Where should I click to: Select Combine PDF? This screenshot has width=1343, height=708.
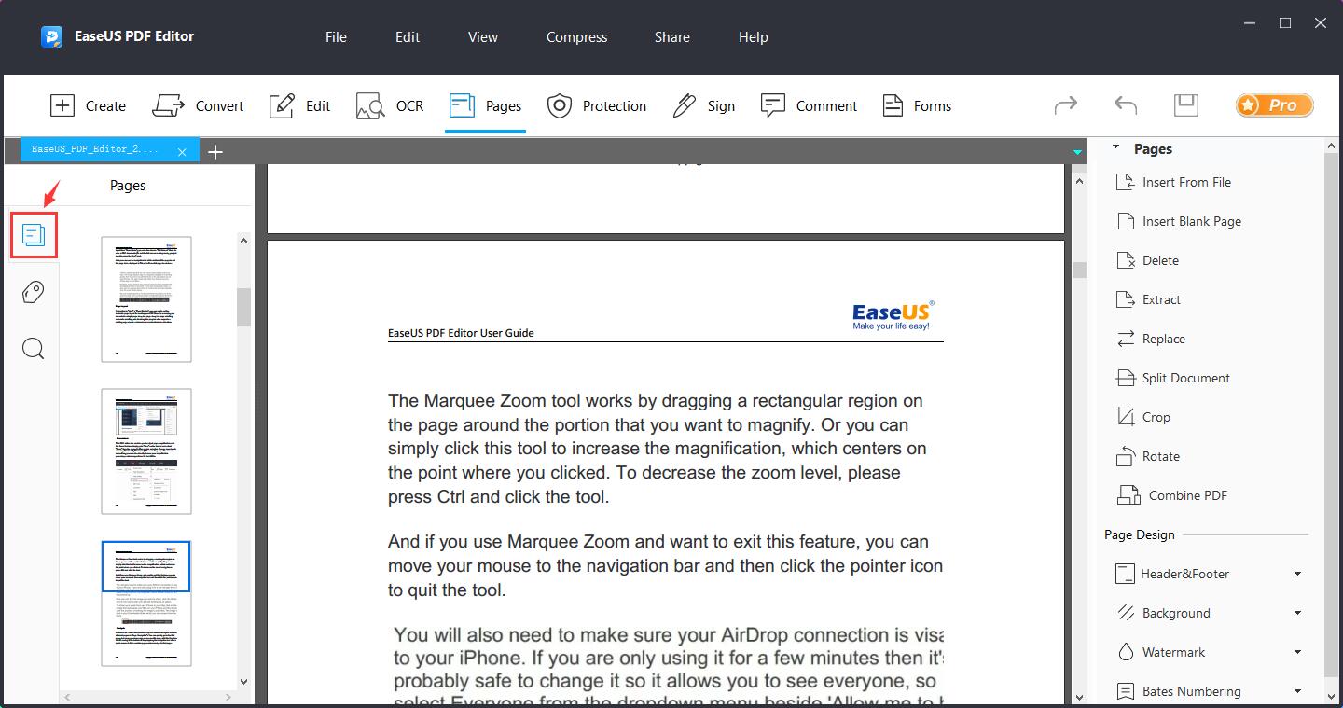pos(1171,495)
